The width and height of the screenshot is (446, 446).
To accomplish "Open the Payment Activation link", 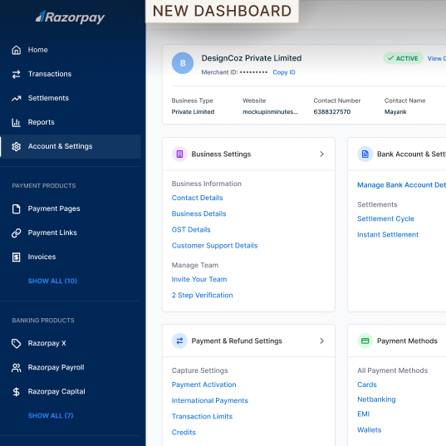I will coord(204,385).
